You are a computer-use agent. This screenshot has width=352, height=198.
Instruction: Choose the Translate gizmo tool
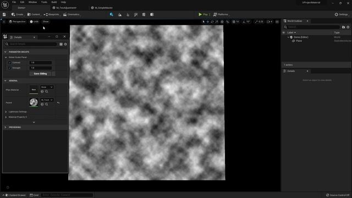(x=208, y=22)
